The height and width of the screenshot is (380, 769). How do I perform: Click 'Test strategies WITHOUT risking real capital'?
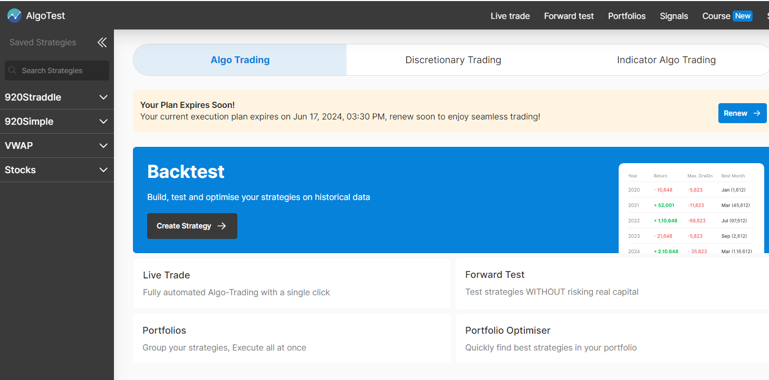552,292
